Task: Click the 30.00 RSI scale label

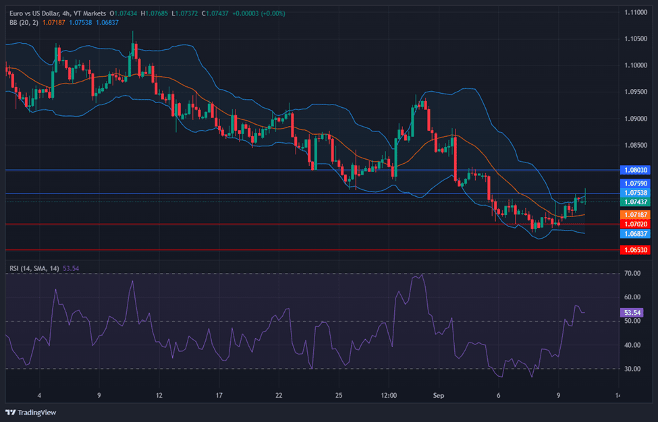Action: coord(632,369)
